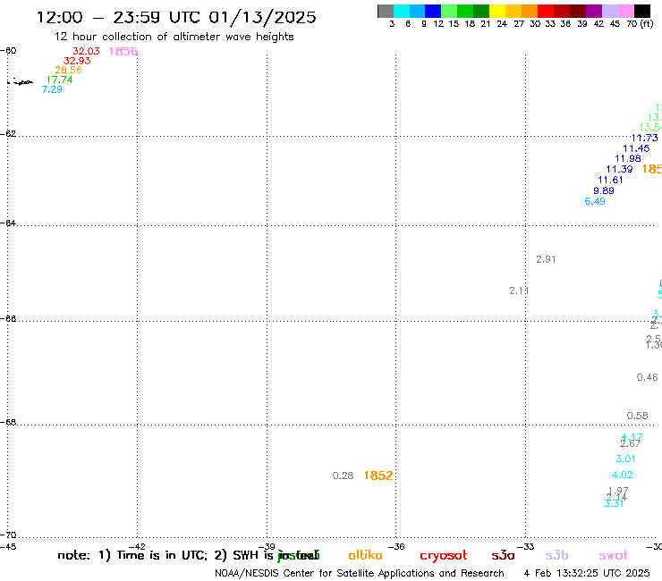662x581 pixels.
Task: Select the blue value 11.61
Action: (x=610, y=180)
